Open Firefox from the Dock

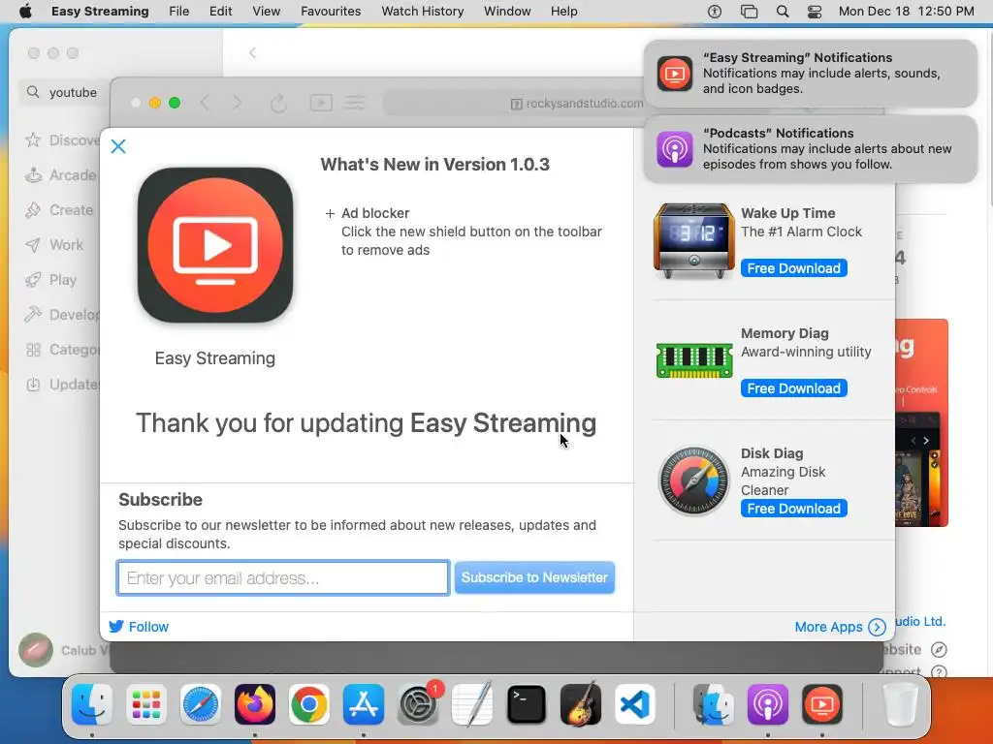(255, 704)
